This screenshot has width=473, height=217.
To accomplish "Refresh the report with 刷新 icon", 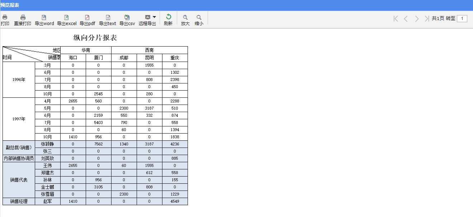I will click(168, 17).
